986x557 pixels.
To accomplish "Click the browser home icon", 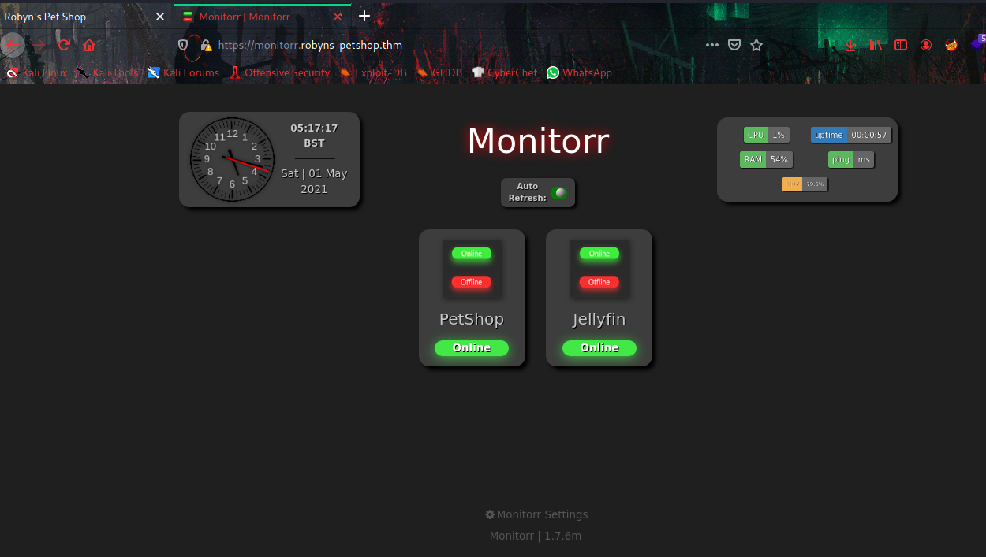I will 89,45.
